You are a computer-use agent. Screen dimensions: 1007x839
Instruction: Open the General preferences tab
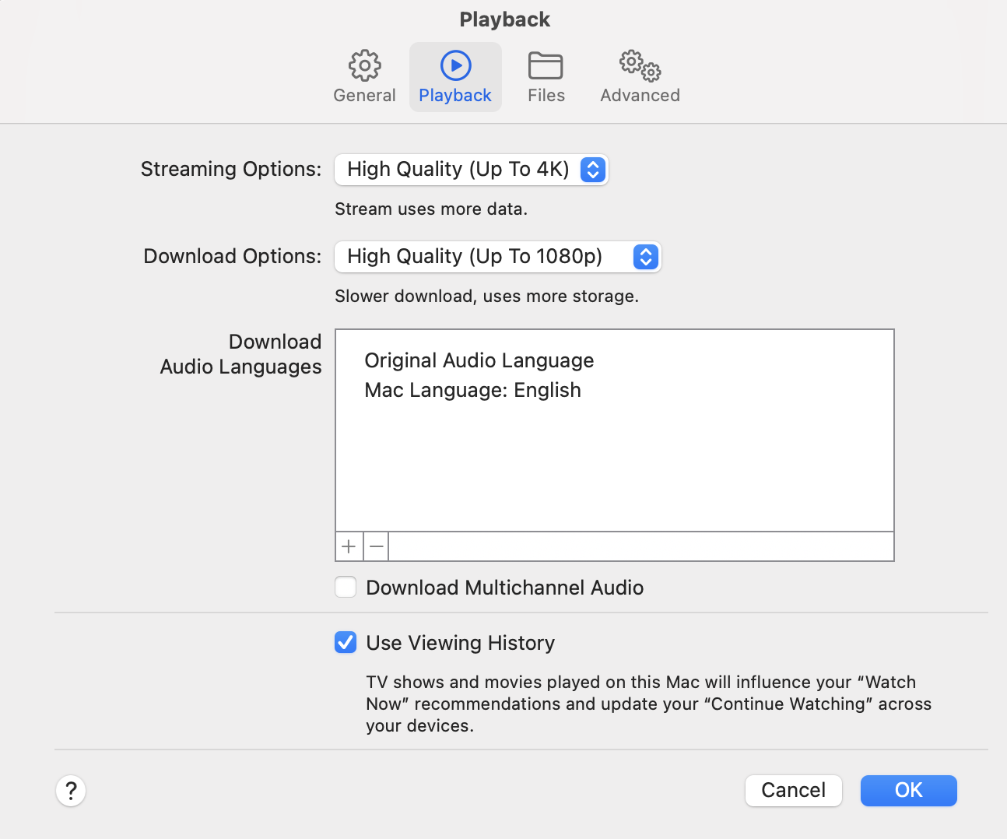364,77
